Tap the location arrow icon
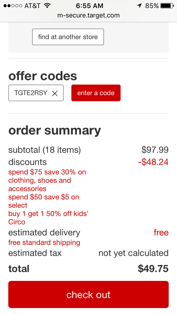This screenshot has height=315, width=177. 139,6
